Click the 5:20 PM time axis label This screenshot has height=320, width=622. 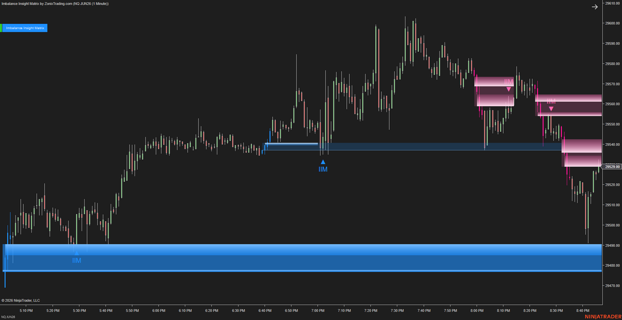pyautogui.click(x=53, y=311)
